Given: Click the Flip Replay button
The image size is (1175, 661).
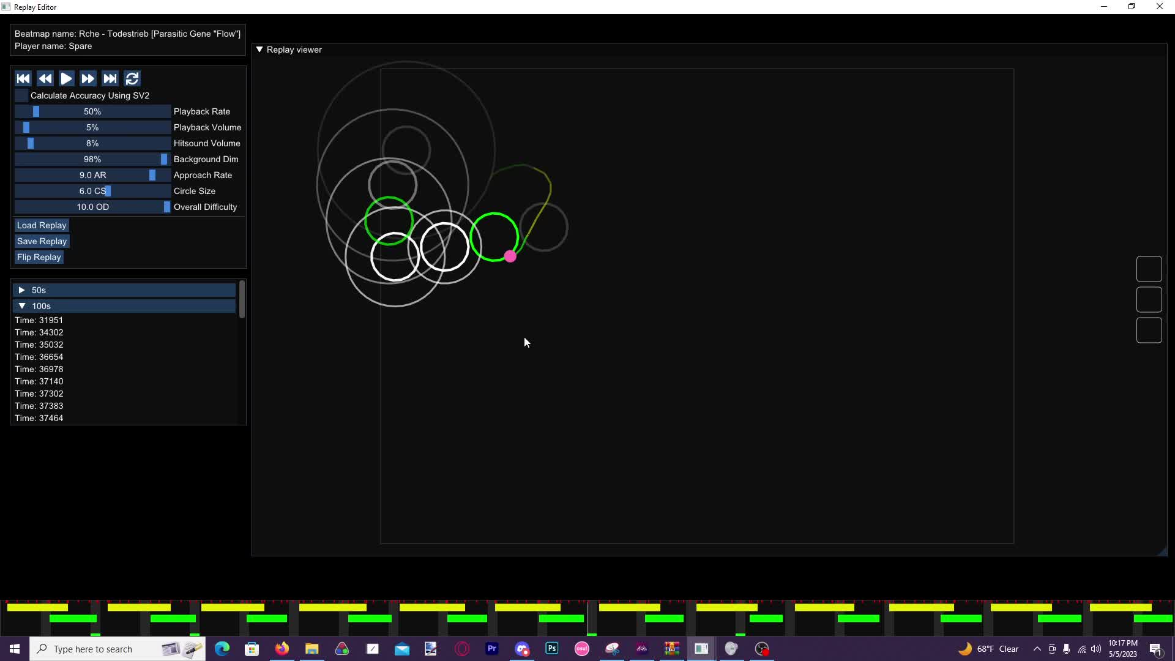Looking at the screenshot, I should 39,257.
